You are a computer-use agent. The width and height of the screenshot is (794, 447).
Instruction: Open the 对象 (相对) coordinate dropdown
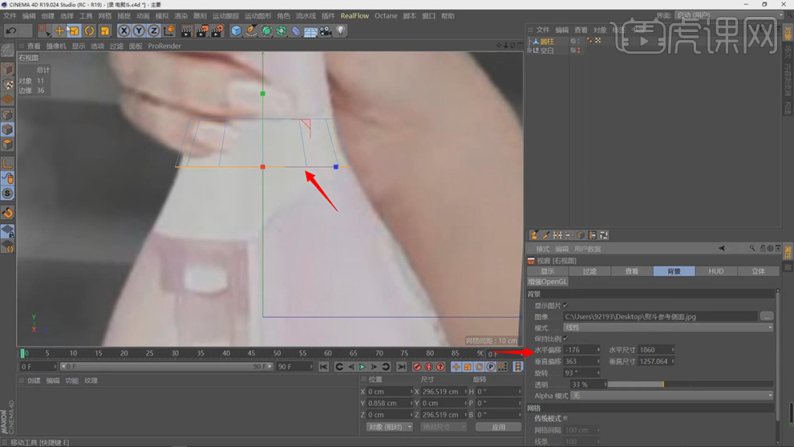[388, 427]
